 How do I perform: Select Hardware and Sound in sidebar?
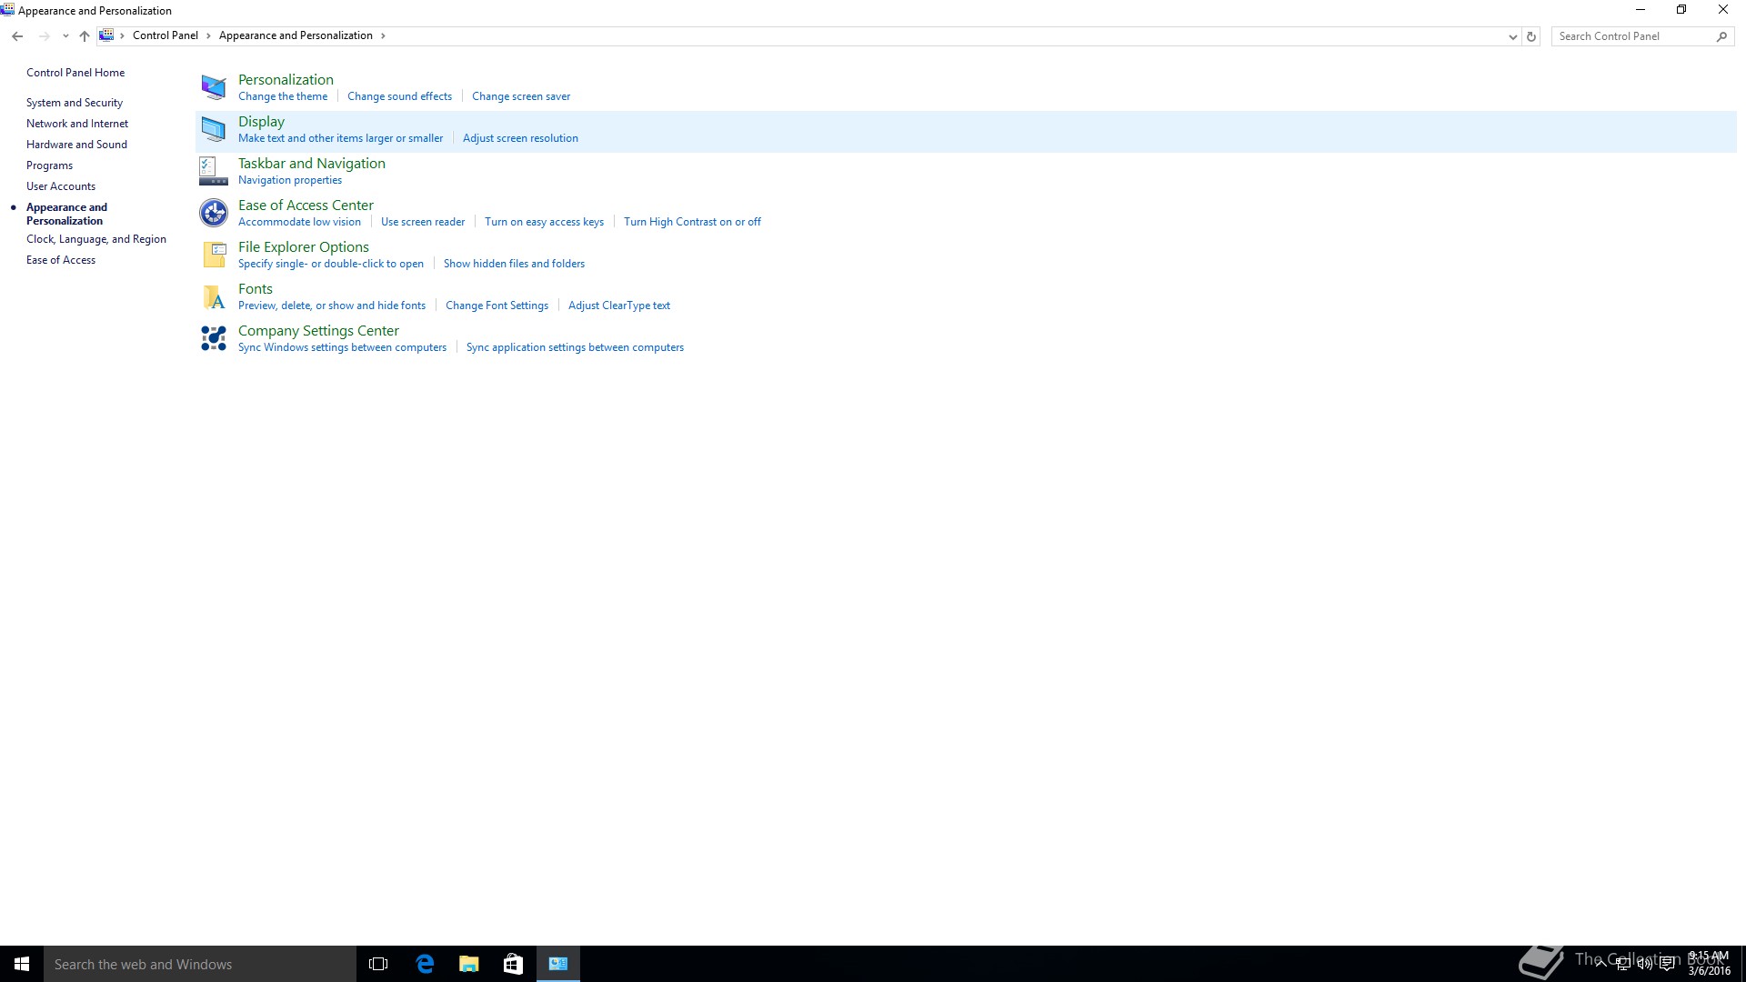click(x=76, y=145)
